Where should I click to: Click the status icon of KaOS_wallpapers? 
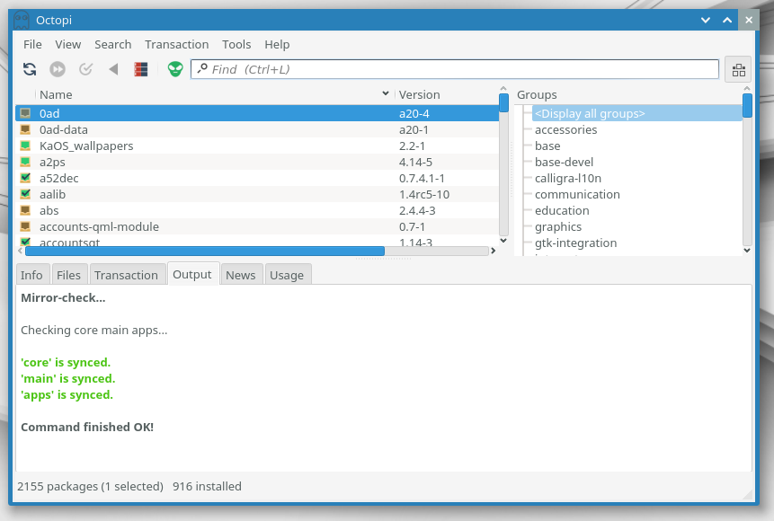[25, 146]
